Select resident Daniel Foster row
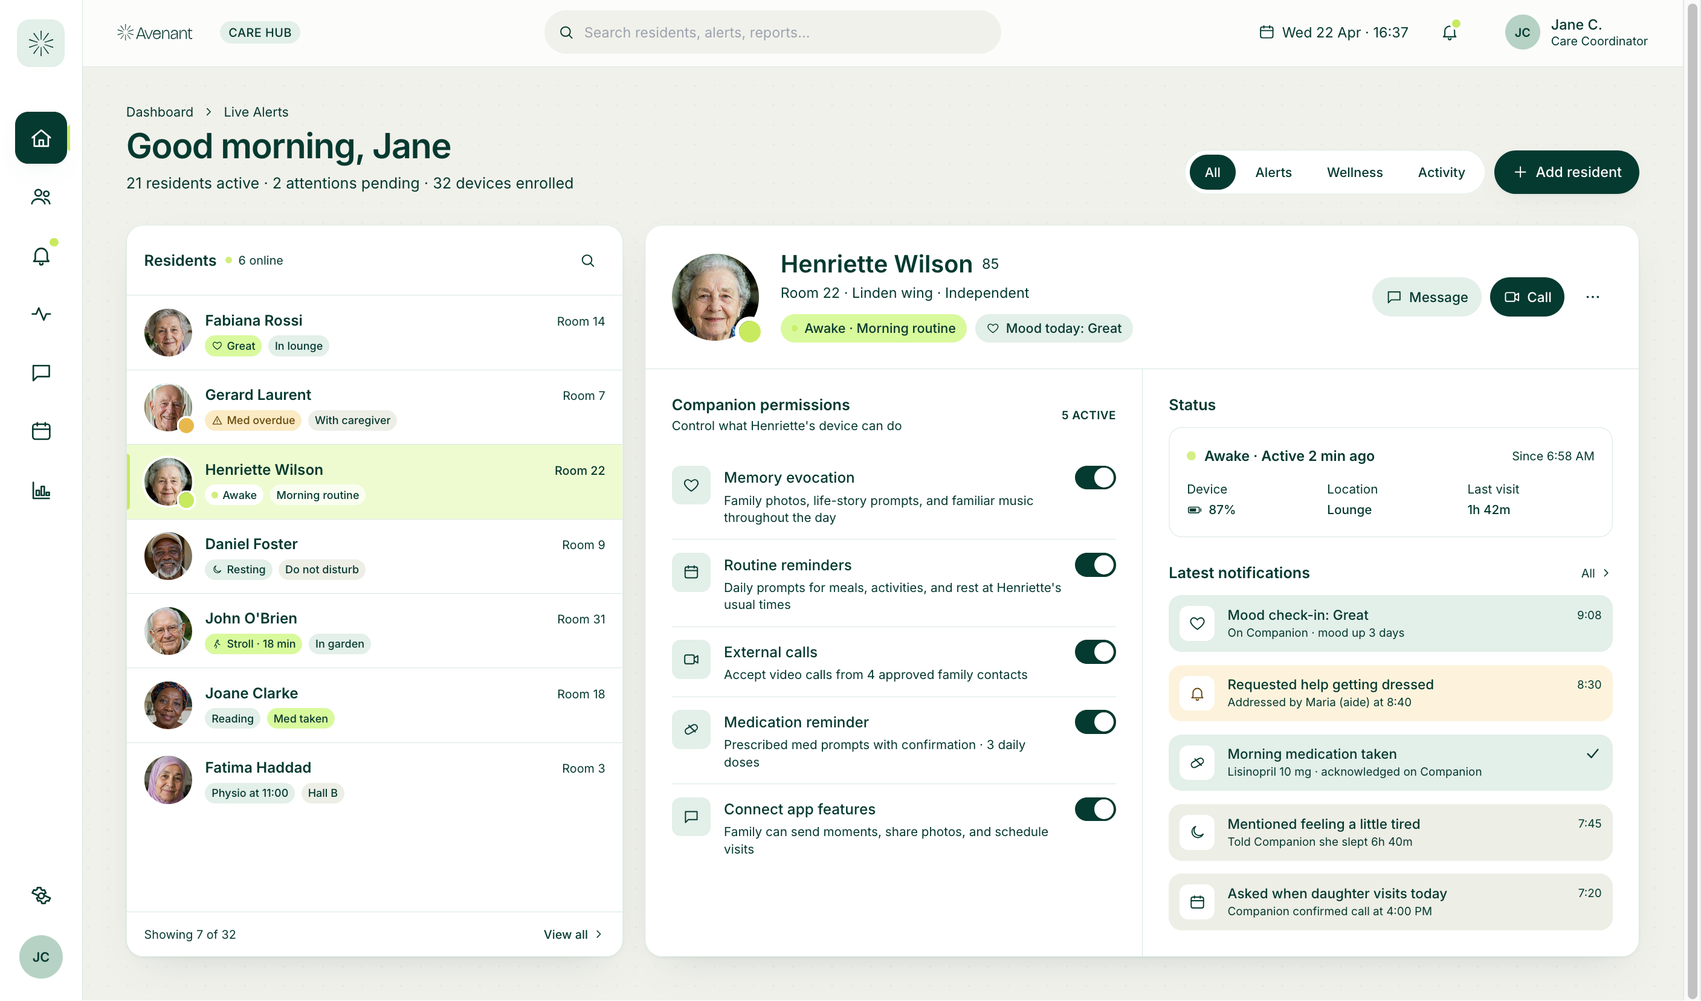The width and height of the screenshot is (1701, 1001). [375, 556]
